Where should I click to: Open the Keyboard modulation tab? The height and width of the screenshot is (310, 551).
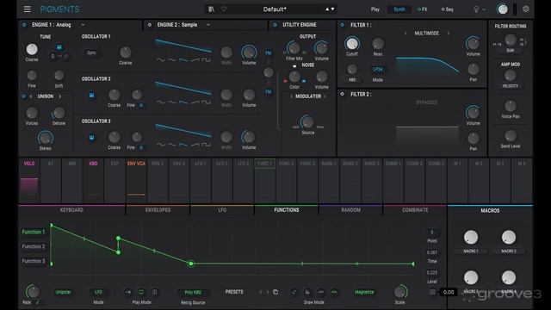pos(71,210)
